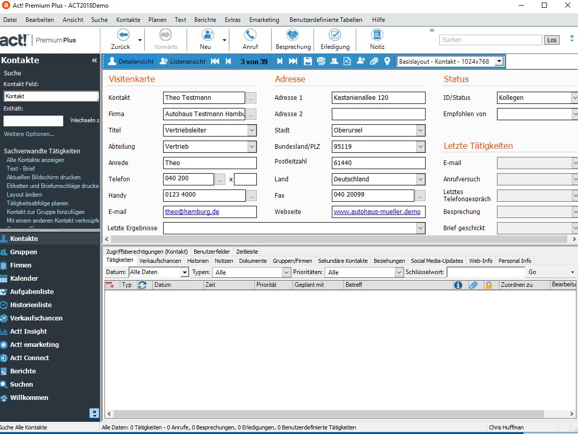Start a call with Anruf icon
Image resolution: width=578 pixels, height=434 pixels.
point(250,35)
